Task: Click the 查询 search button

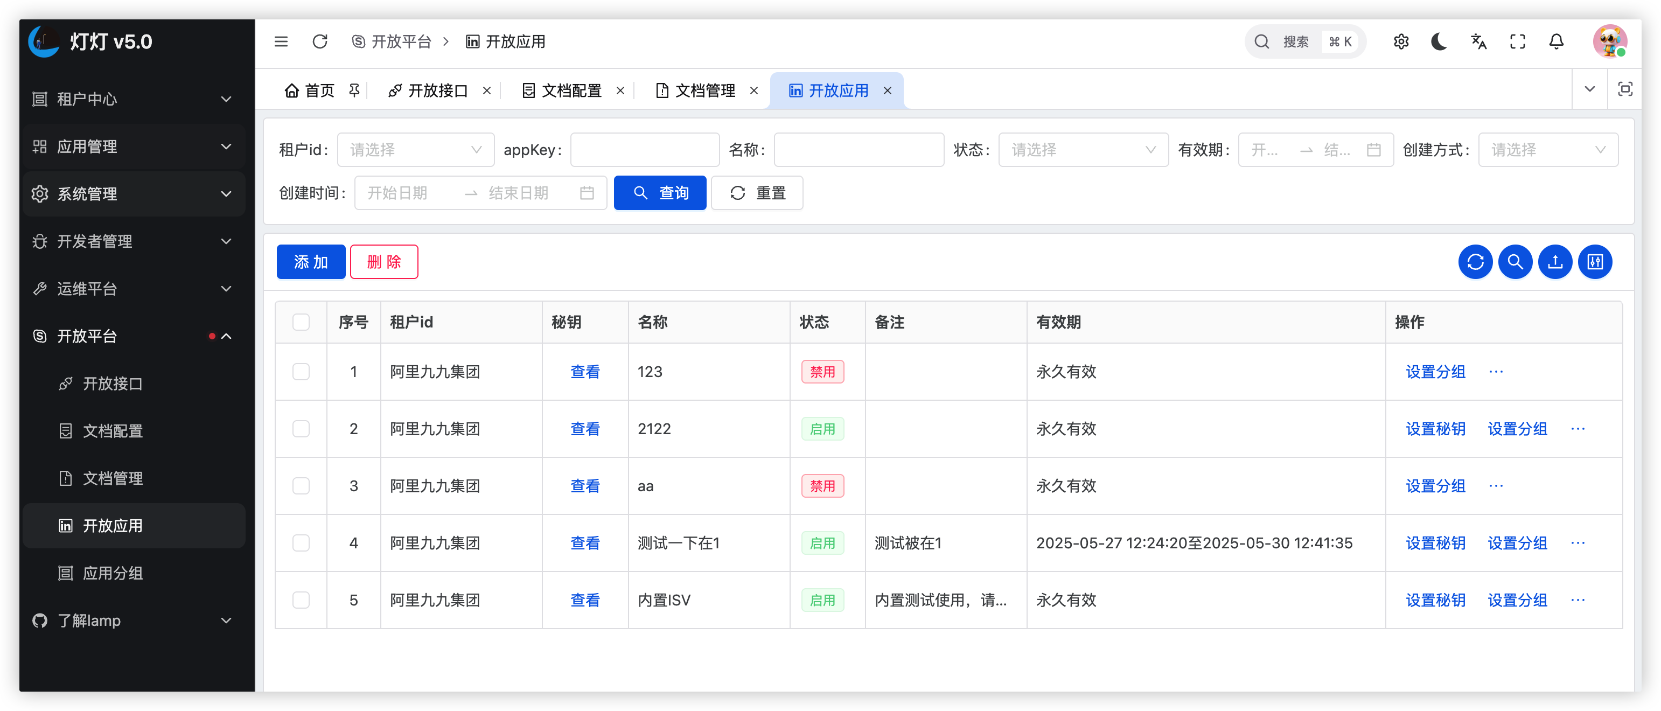Action: pos(660,193)
